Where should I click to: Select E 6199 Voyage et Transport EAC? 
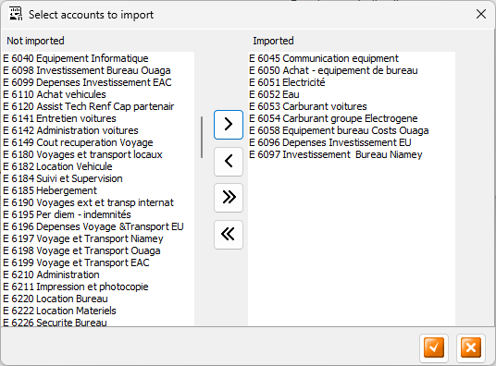pos(98,262)
